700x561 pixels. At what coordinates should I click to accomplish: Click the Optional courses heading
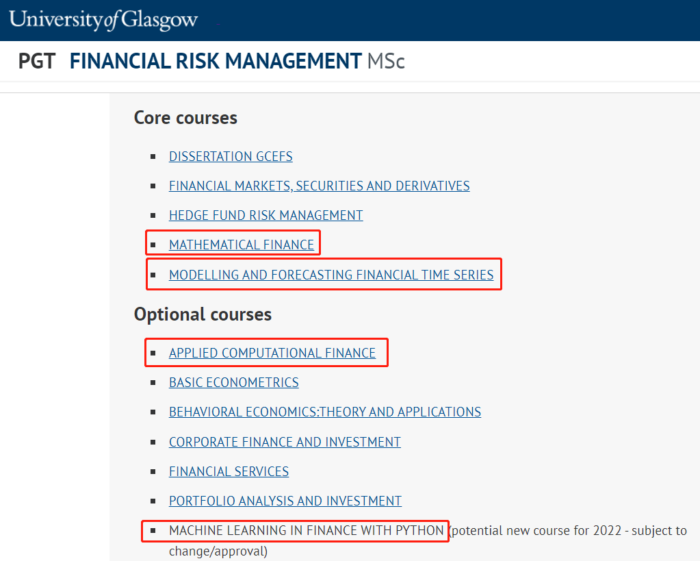pyautogui.click(x=203, y=314)
